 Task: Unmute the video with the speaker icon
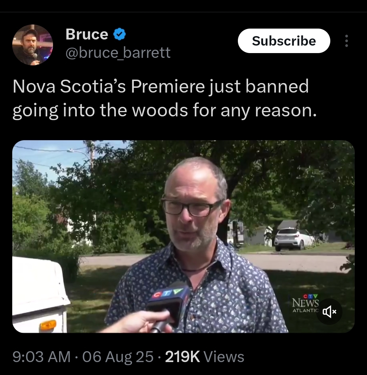[329, 312]
